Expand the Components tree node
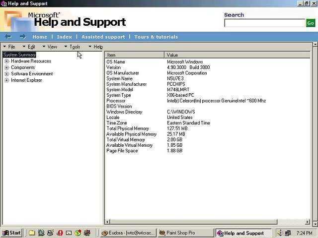Viewport: 318px width, 238px height. pyautogui.click(x=7, y=68)
